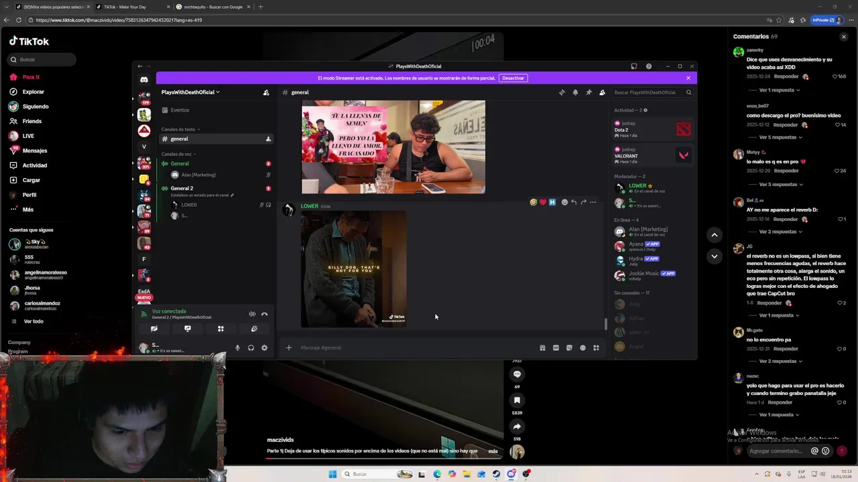Go to previous TikTok video arrow
This screenshot has width=858, height=482.
(x=715, y=235)
